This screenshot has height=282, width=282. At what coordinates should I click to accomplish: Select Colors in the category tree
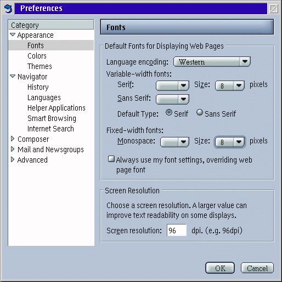[x=37, y=56]
